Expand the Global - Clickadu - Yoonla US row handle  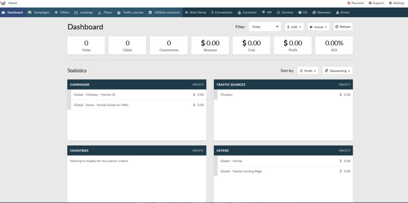(69, 95)
